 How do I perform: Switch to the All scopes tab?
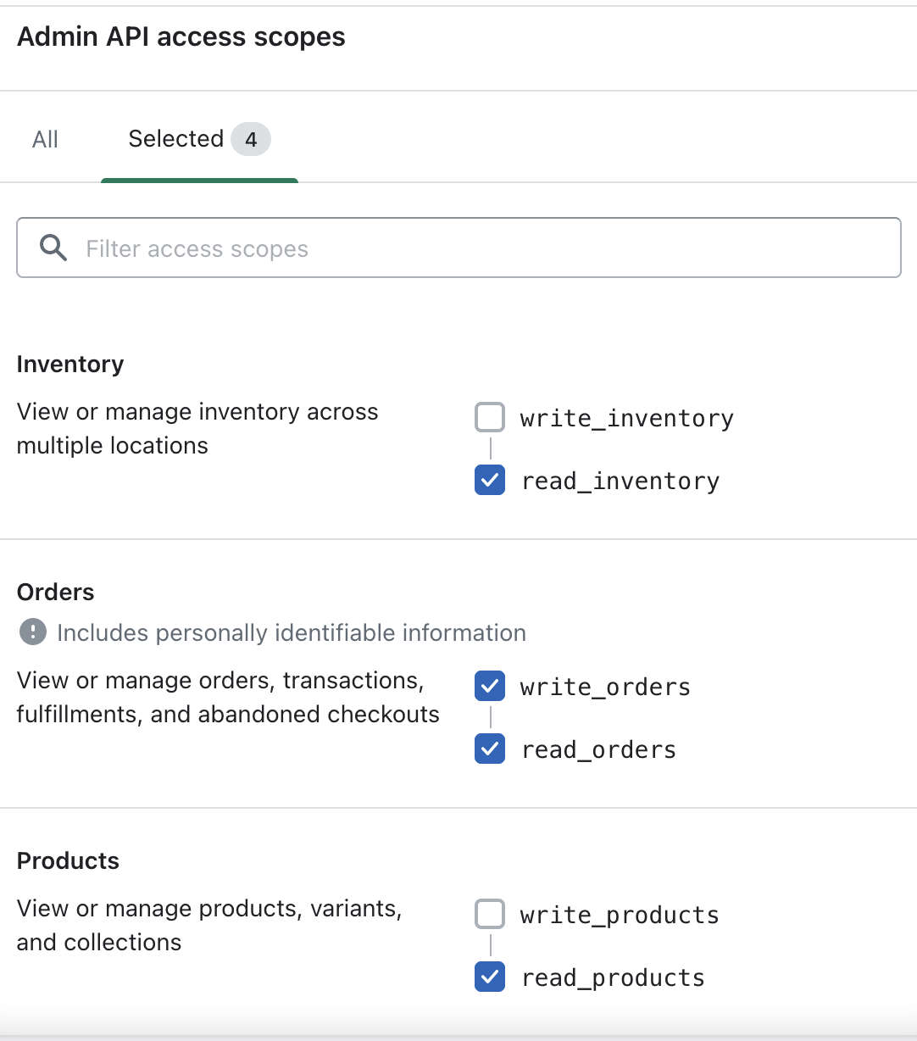pos(46,139)
